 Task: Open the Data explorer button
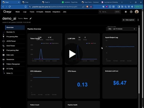tap(128, 20)
